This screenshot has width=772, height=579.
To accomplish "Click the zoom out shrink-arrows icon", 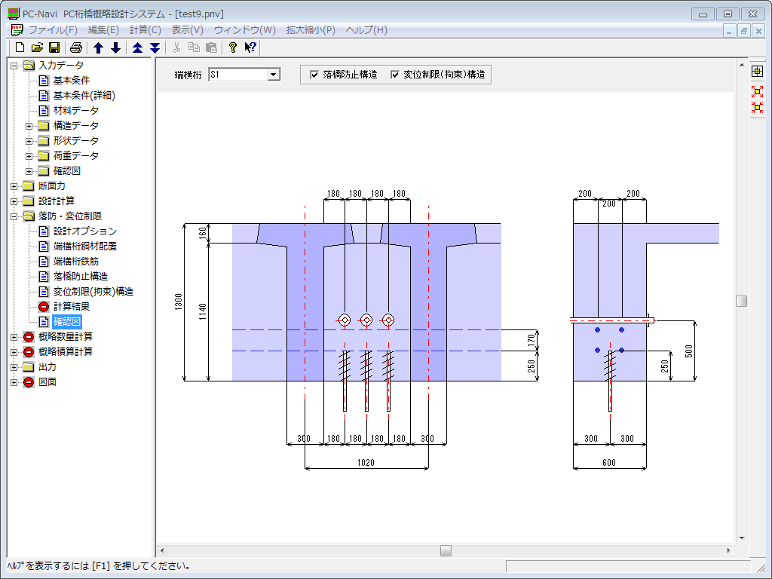I will 757,107.
